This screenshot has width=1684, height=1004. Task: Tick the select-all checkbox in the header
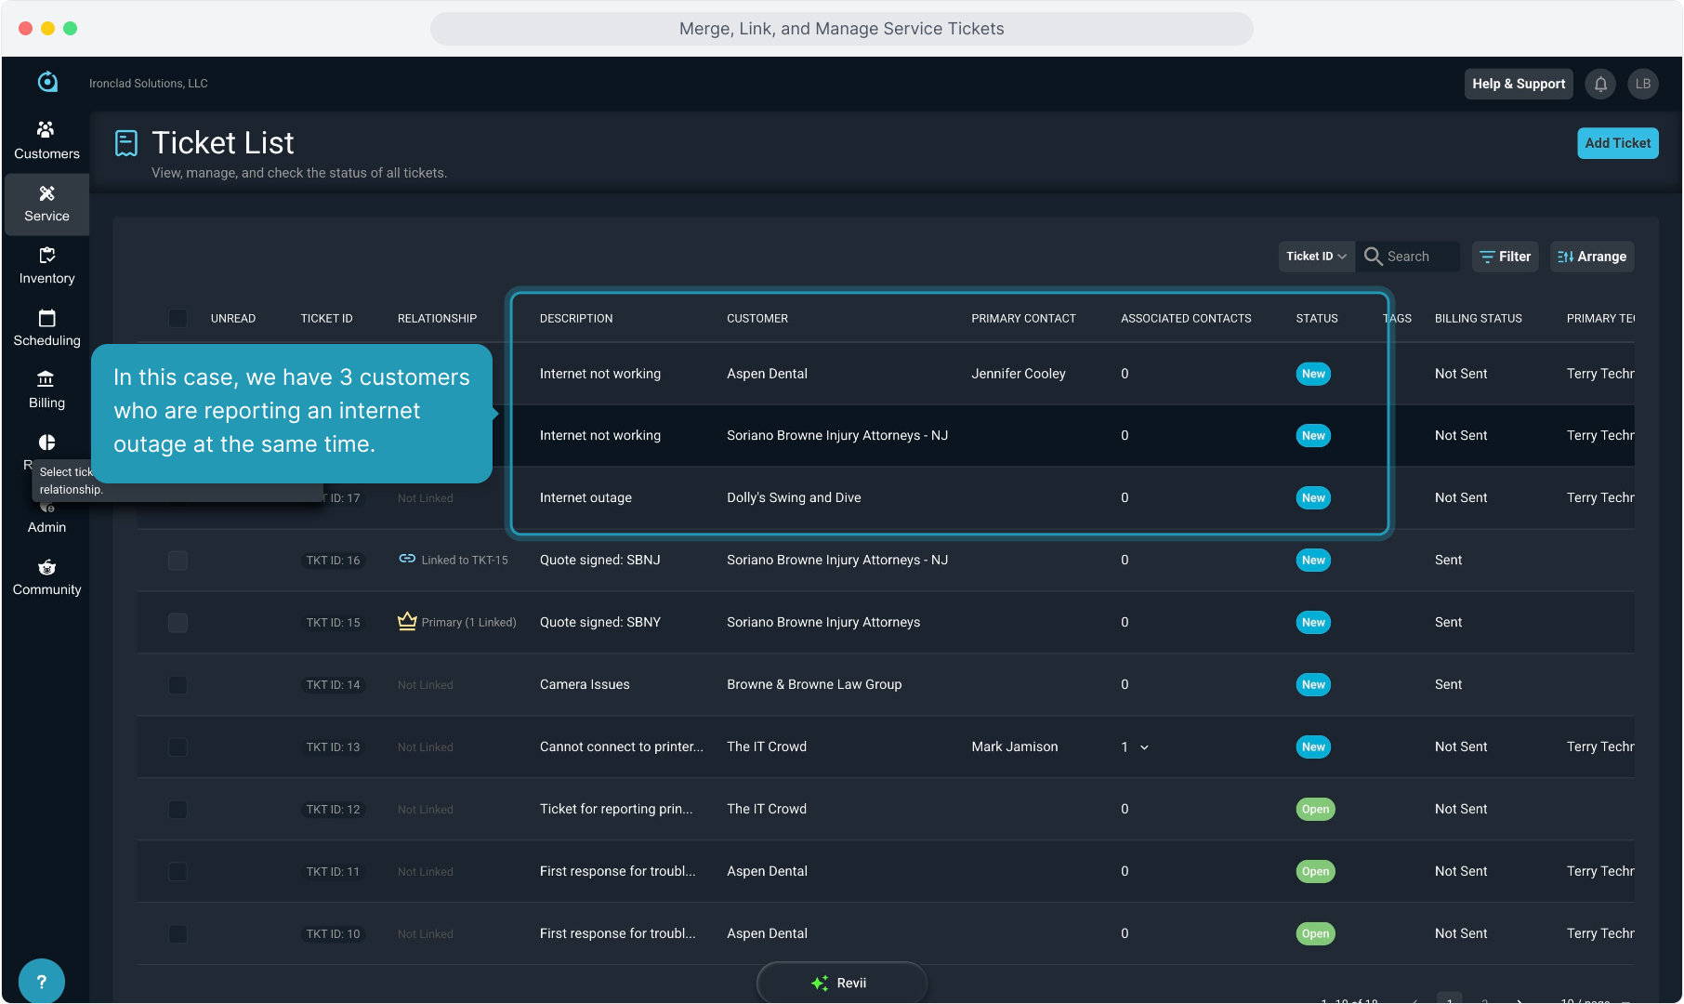(x=178, y=318)
